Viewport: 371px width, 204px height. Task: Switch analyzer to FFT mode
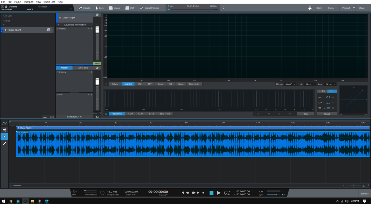click(150, 84)
